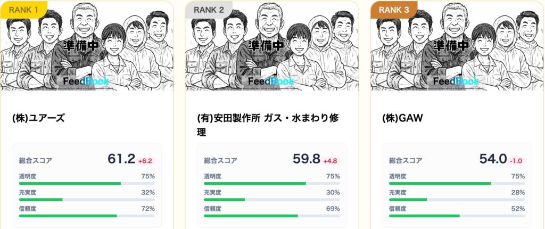The image size is (545, 229).
Task: Click 安田製作所 信頼度 69% progress bar
Action: click(272, 216)
